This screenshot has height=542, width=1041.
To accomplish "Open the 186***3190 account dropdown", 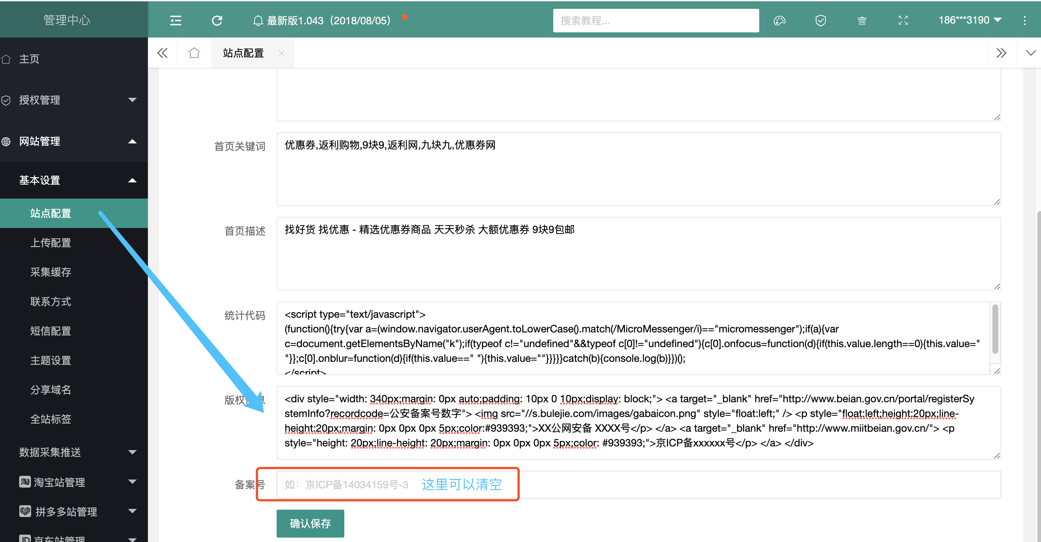I will click(x=970, y=20).
